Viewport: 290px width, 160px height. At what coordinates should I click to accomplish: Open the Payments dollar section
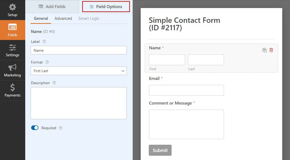point(12,90)
